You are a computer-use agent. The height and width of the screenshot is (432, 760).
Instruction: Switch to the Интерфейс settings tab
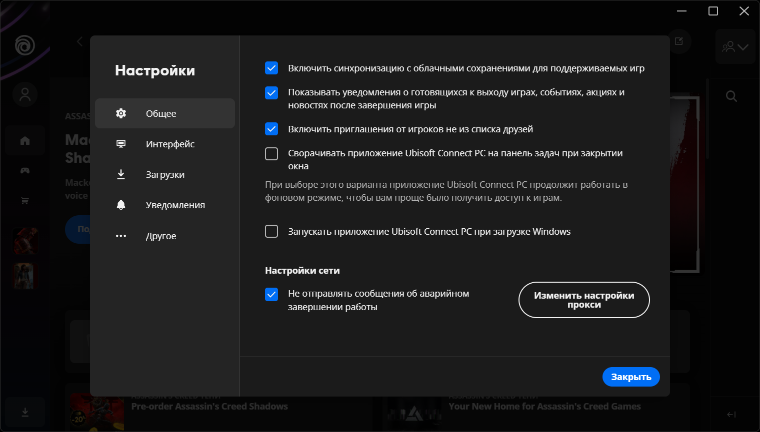coord(165,144)
